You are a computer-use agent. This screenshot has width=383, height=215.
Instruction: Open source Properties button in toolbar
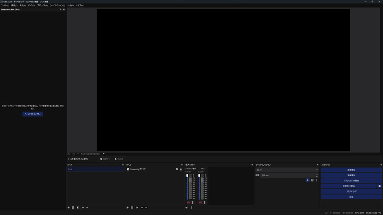click(x=105, y=159)
